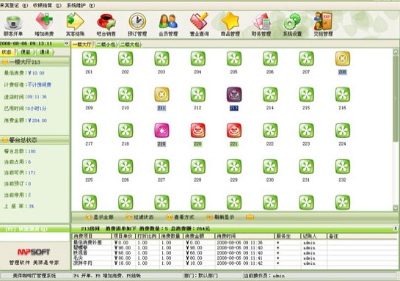Click 显示全部 button
The height and width of the screenshot is (281, 400).
100,217
